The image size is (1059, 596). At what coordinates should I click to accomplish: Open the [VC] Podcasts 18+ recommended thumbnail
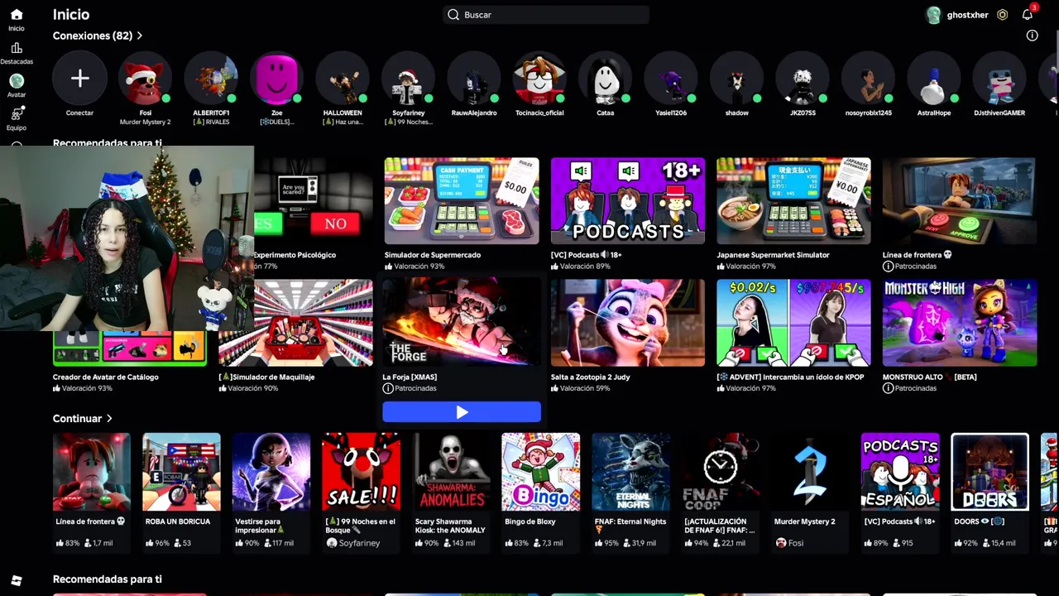point(628,200)
